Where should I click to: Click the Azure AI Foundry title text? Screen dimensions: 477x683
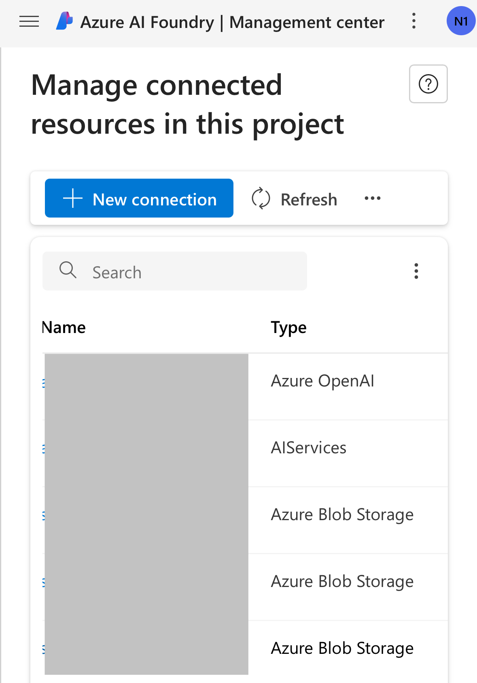pos(147,22)
